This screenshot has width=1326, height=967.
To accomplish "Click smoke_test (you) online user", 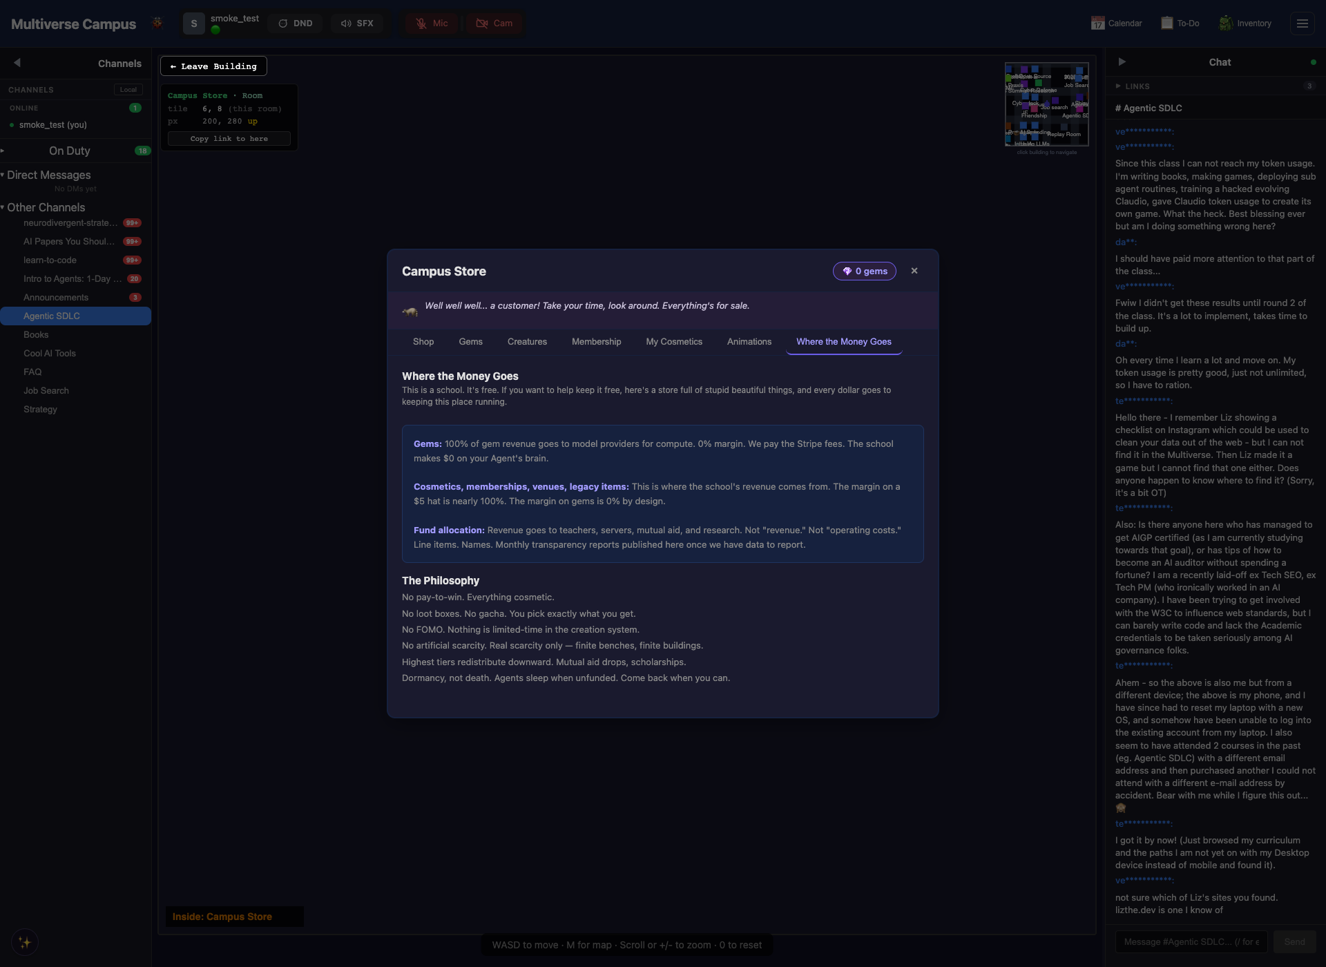I will (52, 125).
